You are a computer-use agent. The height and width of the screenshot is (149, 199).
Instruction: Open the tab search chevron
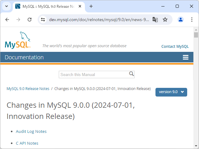[7, 6]
